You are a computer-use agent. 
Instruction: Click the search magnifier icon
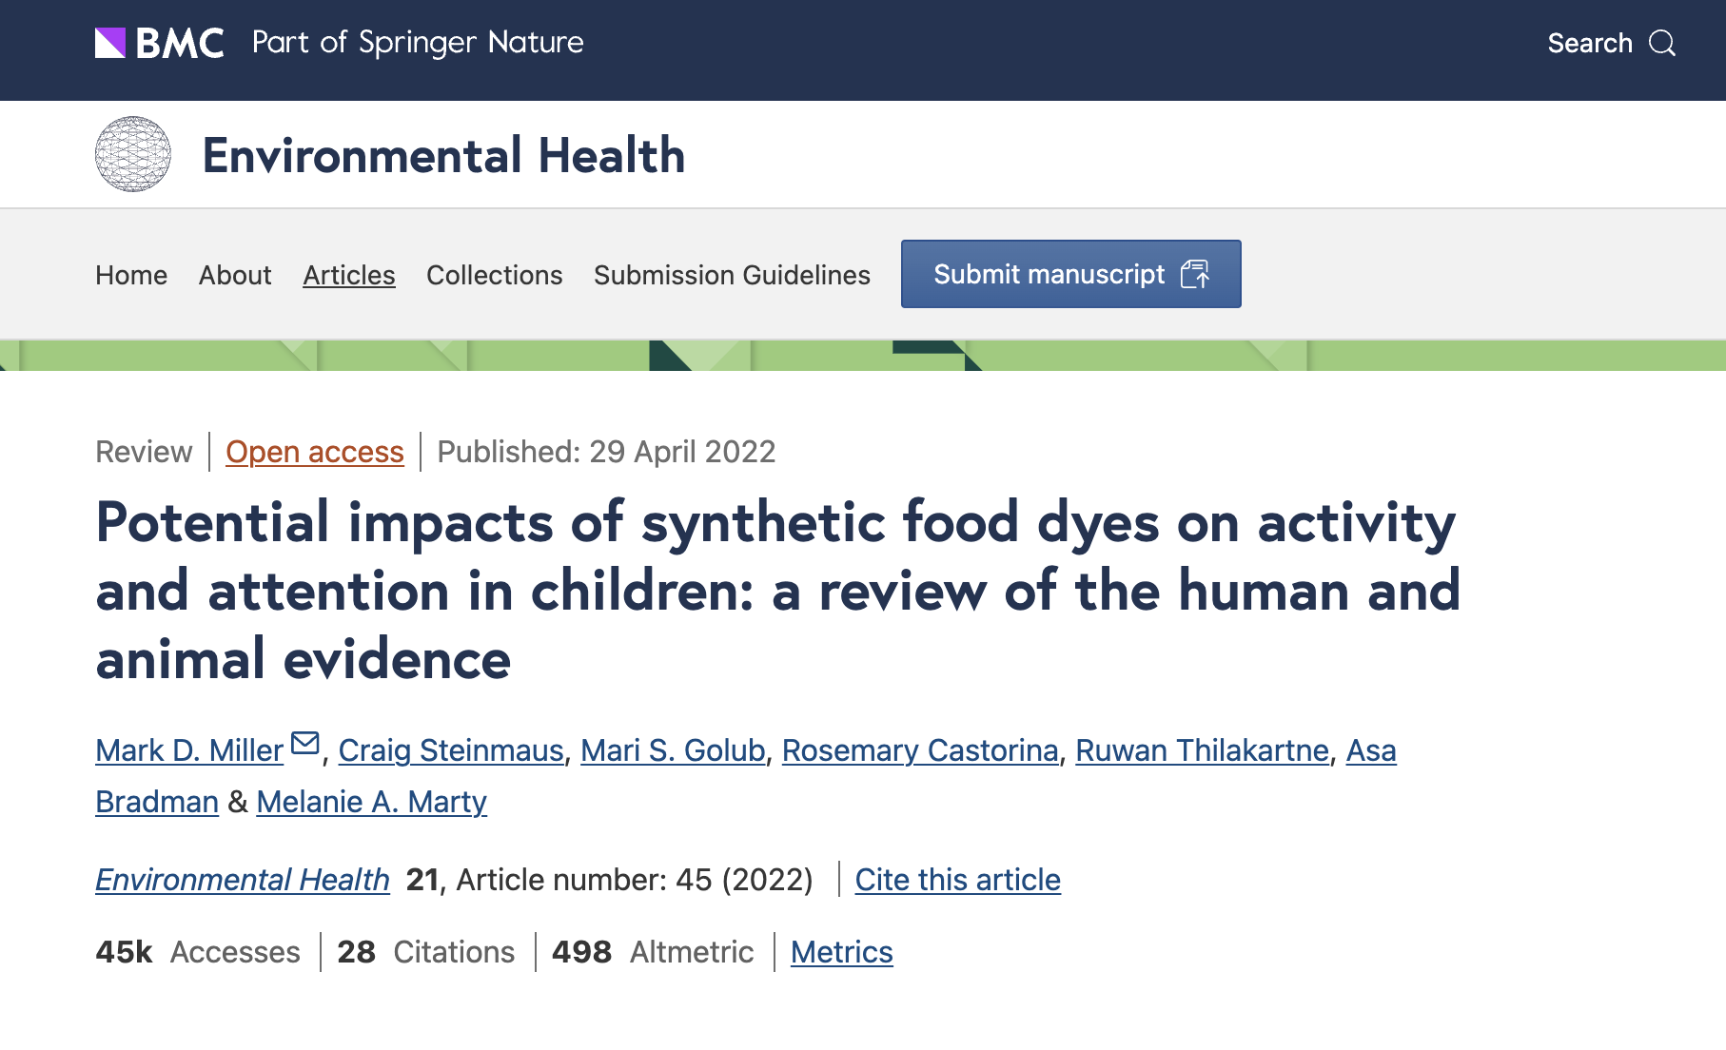1662,43
